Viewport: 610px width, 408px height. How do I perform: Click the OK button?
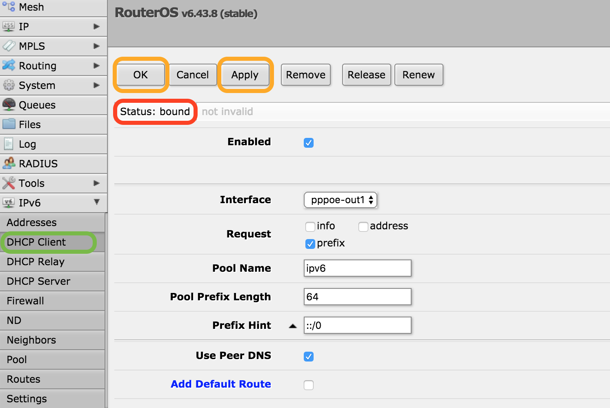coord(140,75)
